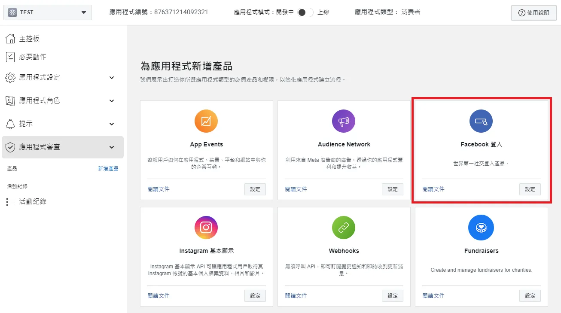
Task: Toggle the app mode switch to 上線
Action: click(305, 12)
